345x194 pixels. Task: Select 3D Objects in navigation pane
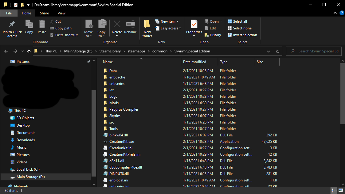point(25,118)
